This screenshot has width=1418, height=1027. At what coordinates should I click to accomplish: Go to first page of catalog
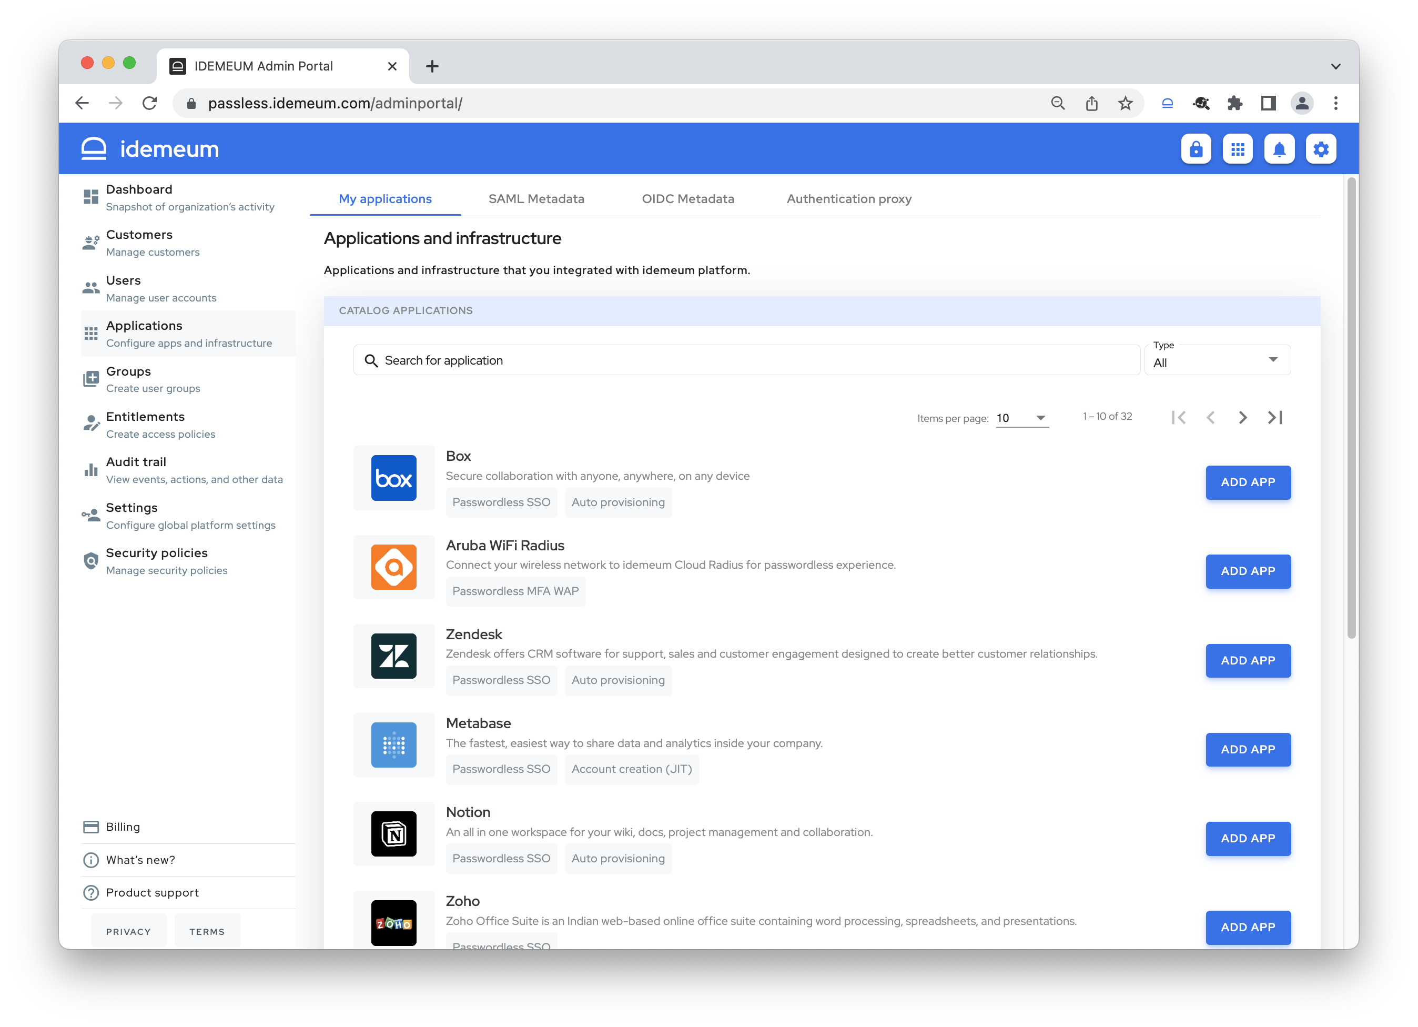coord(1179,417)
